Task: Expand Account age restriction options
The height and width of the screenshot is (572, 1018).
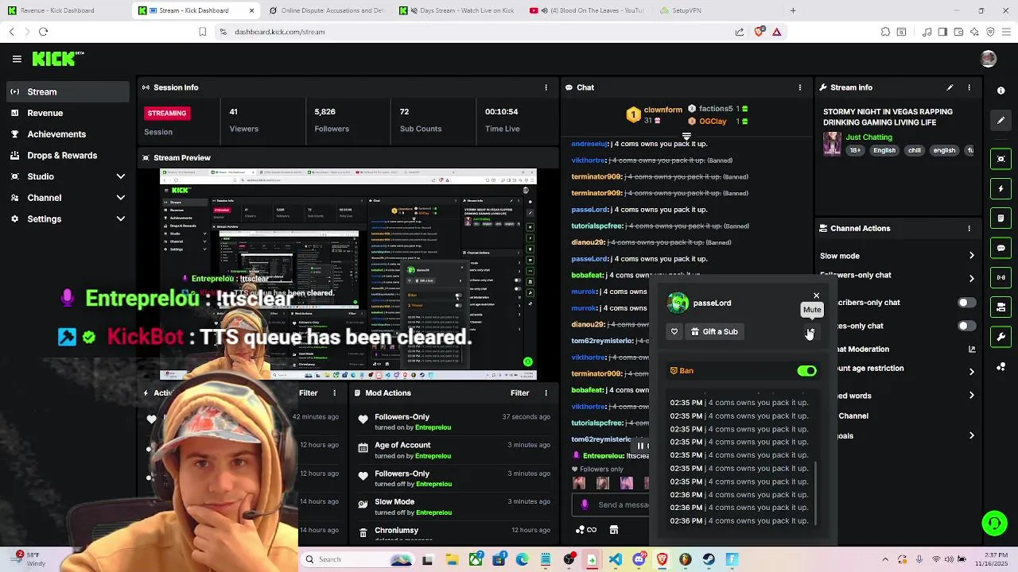Action: [971, 371]
